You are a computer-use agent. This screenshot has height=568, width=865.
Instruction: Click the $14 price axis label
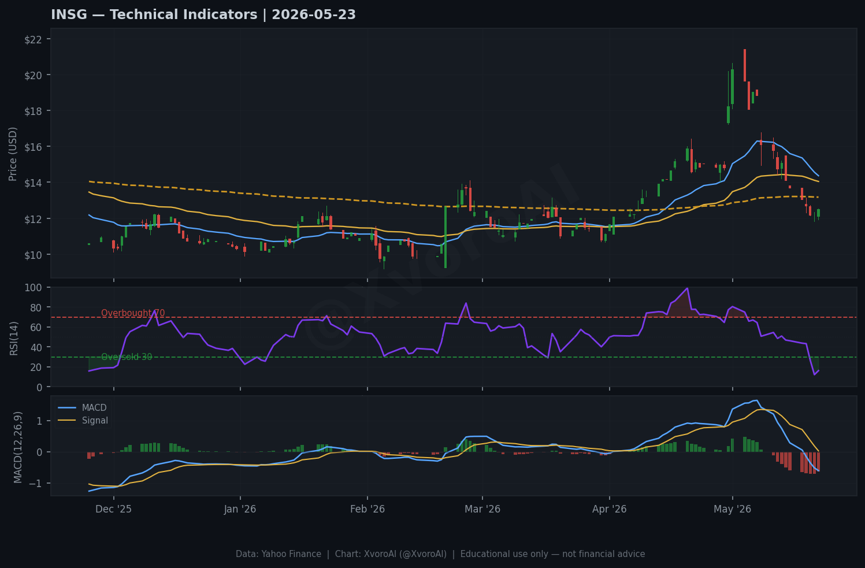[x=34, y=183]
